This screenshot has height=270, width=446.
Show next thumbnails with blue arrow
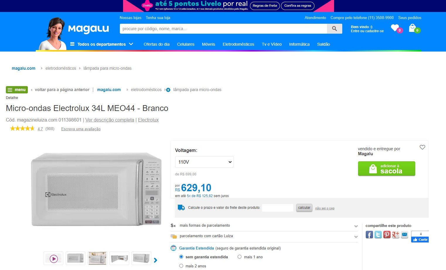(156, 260)
